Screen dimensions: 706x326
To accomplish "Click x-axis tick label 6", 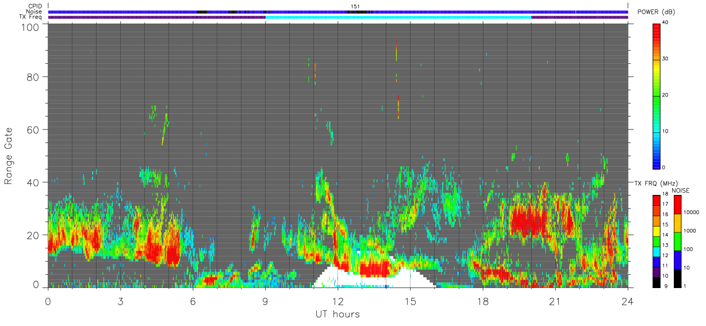I will tap(193, 301).
